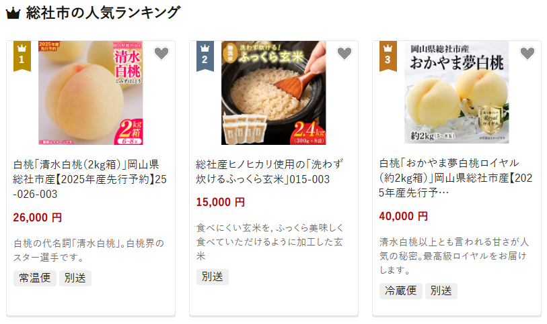
Task: Open 総社産ヒノヒカリ使用 玄米 title link
Action: click(x=270, y=171)
